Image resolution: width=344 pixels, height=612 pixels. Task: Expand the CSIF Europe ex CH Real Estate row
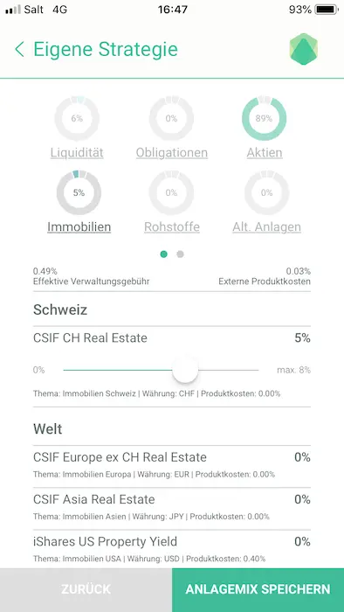pyautogui.click(x=172, y=466)
